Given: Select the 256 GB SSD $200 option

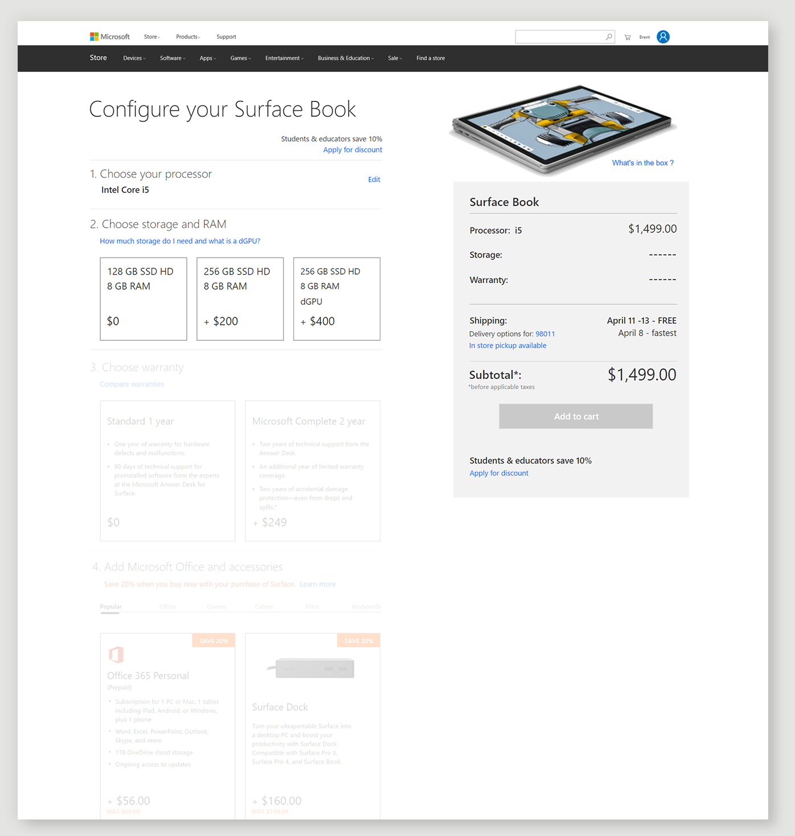Looking at the screenshot, I should tap(240, 299).
